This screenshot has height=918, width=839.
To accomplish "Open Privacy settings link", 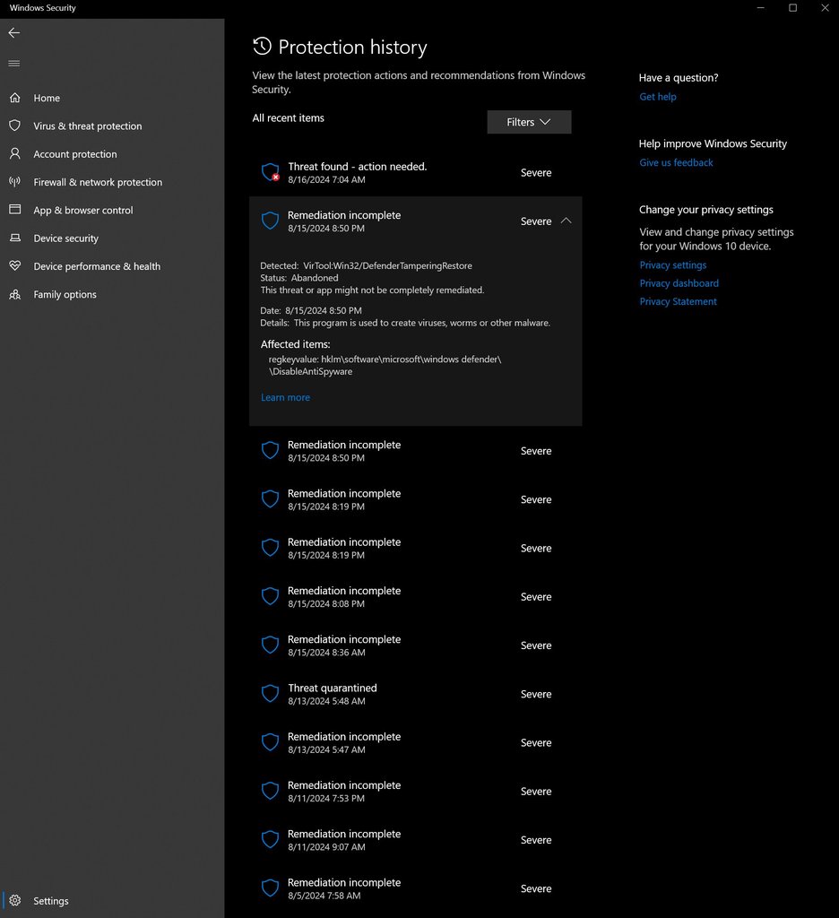I will pos(672,264).
